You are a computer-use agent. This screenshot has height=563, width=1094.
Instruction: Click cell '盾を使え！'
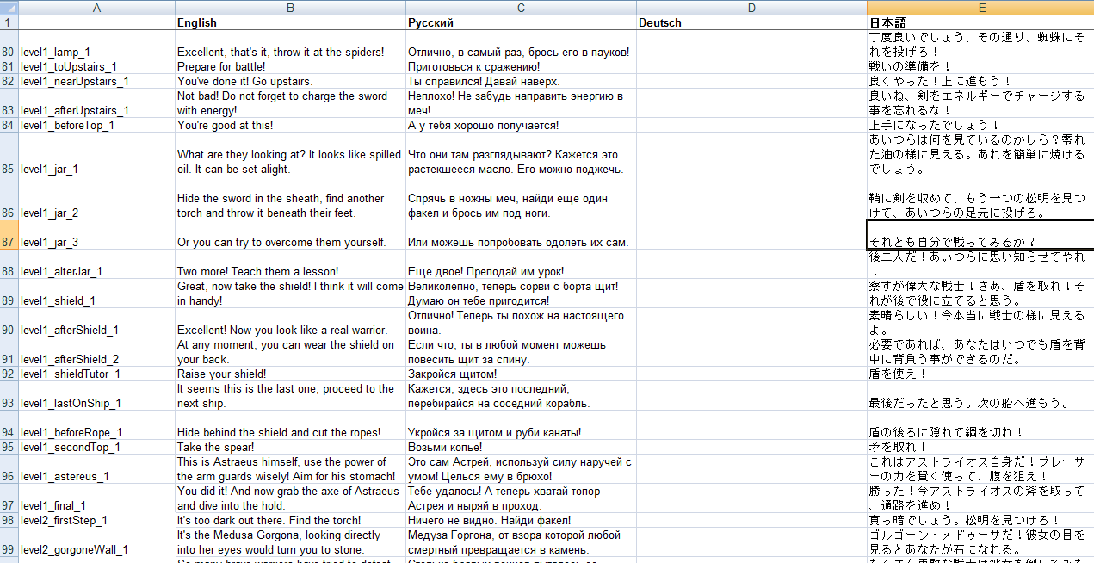(980, 374)
